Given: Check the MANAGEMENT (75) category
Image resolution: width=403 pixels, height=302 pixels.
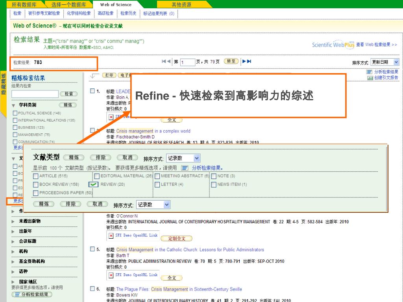Looking at the screenshot, I should coord(15,134).
